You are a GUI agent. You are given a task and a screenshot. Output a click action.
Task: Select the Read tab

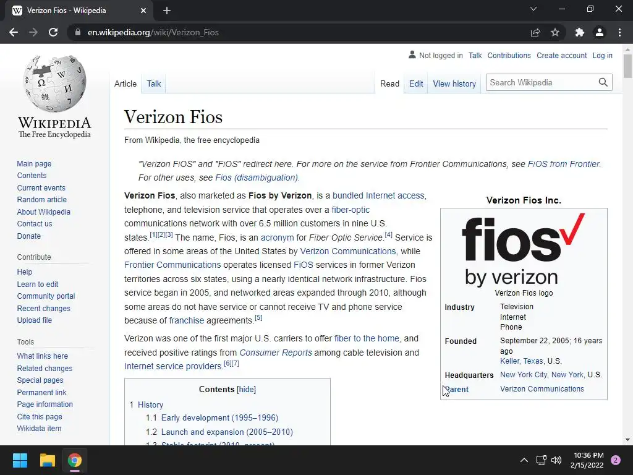click(389, 83)
